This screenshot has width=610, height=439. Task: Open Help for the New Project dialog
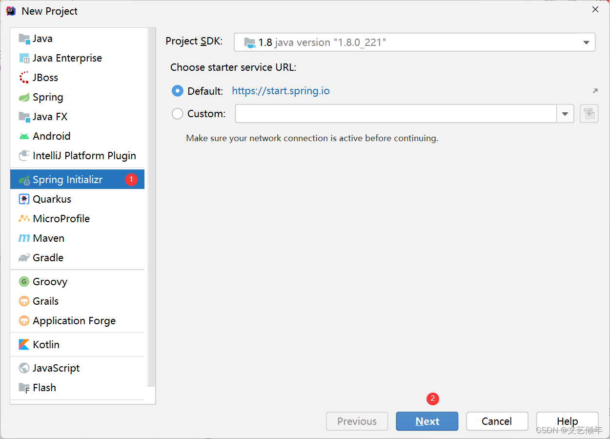[567, 421]
